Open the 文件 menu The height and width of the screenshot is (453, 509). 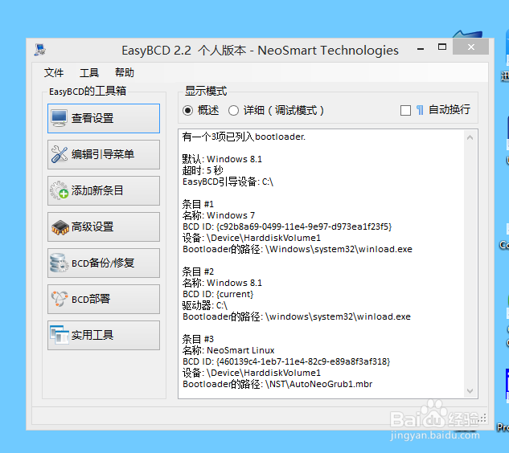[54, 72]
